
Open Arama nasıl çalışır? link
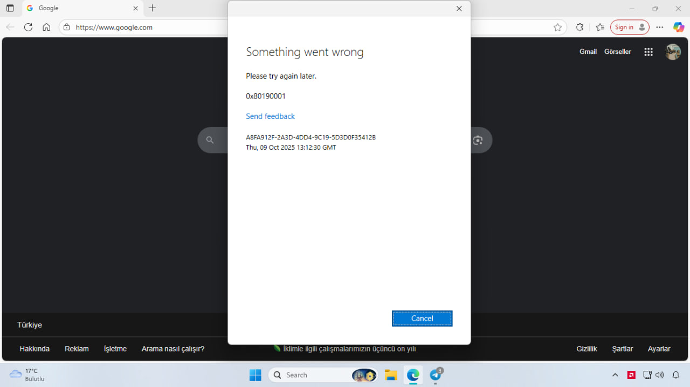coord(173,349)
